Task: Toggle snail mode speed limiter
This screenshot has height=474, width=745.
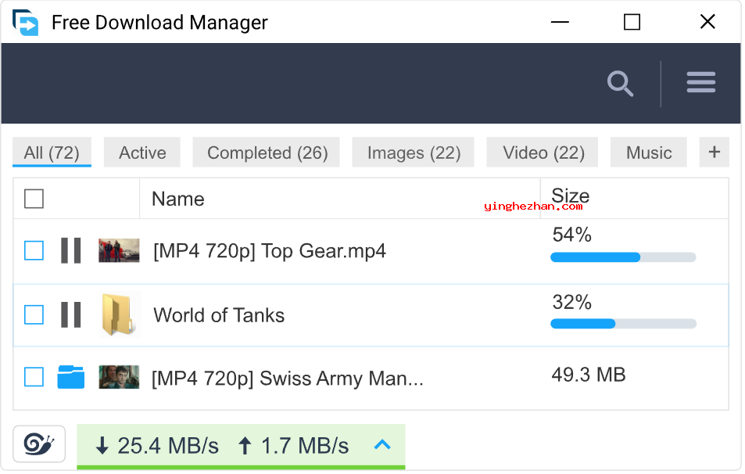Action: pos(39,445)
